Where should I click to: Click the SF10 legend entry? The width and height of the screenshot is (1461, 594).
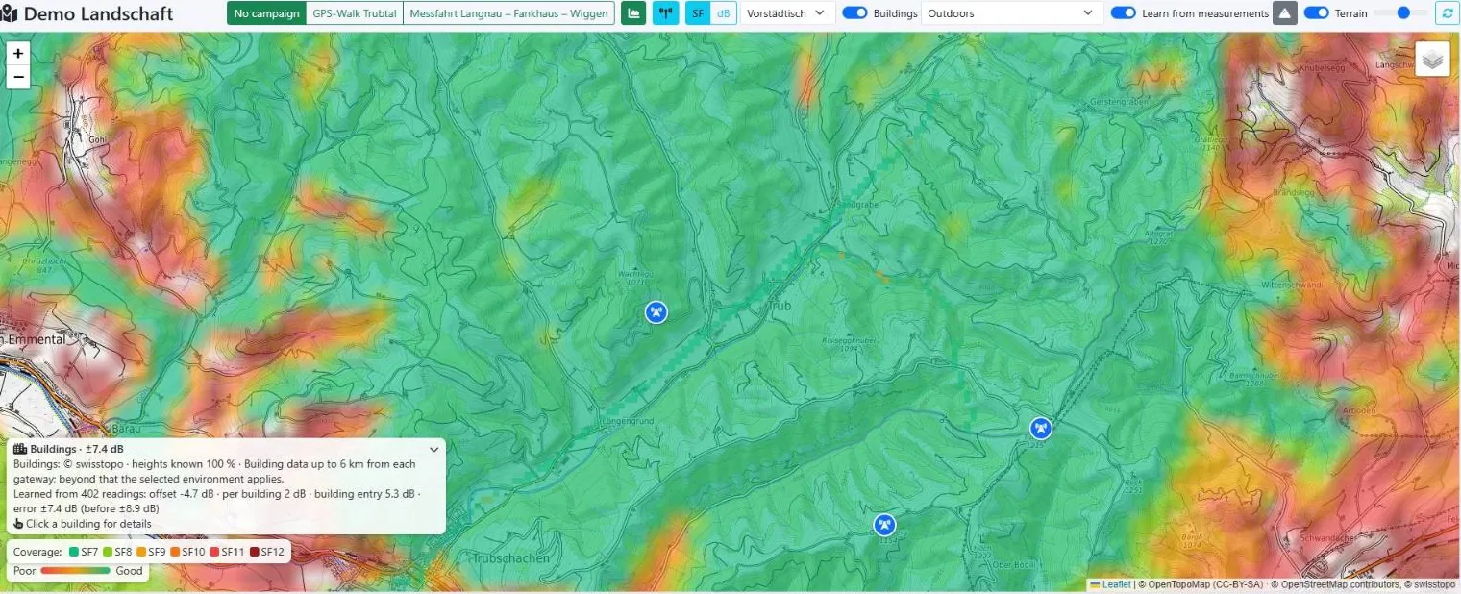click(x=187, y=552)
